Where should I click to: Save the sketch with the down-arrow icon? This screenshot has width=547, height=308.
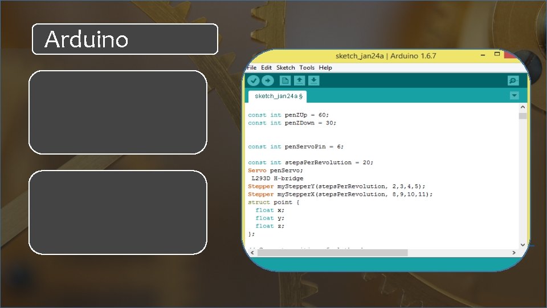313,80
